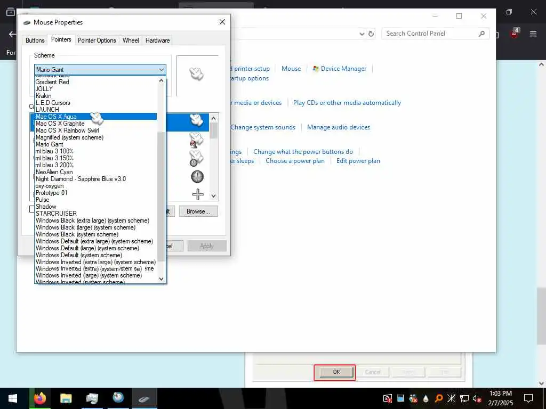
Task: Close the Mouse Properties dialog
Action: point(222,22)
